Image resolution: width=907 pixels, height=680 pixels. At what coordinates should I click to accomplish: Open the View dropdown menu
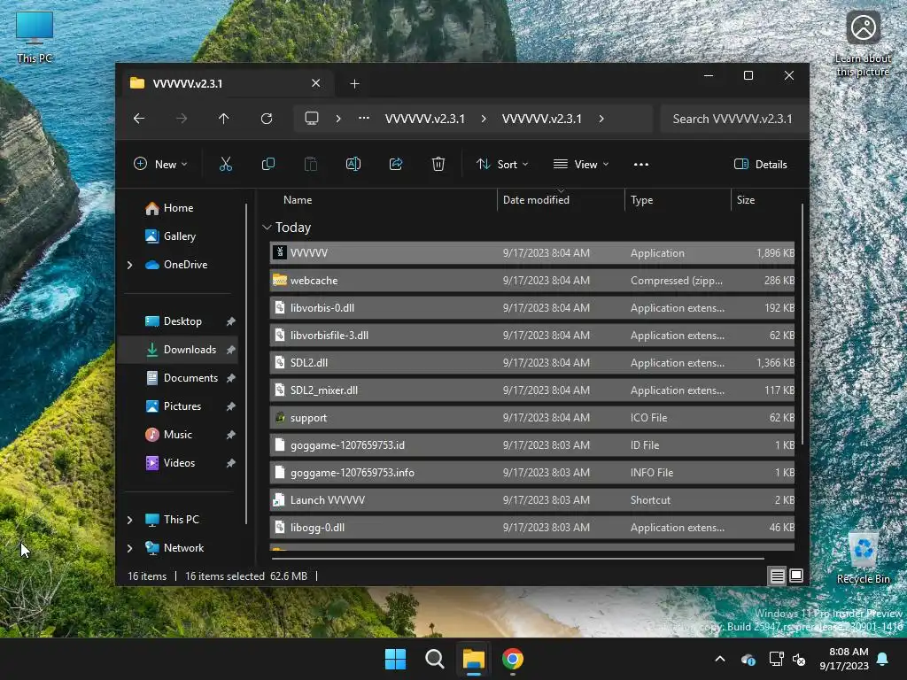point(581,164)
